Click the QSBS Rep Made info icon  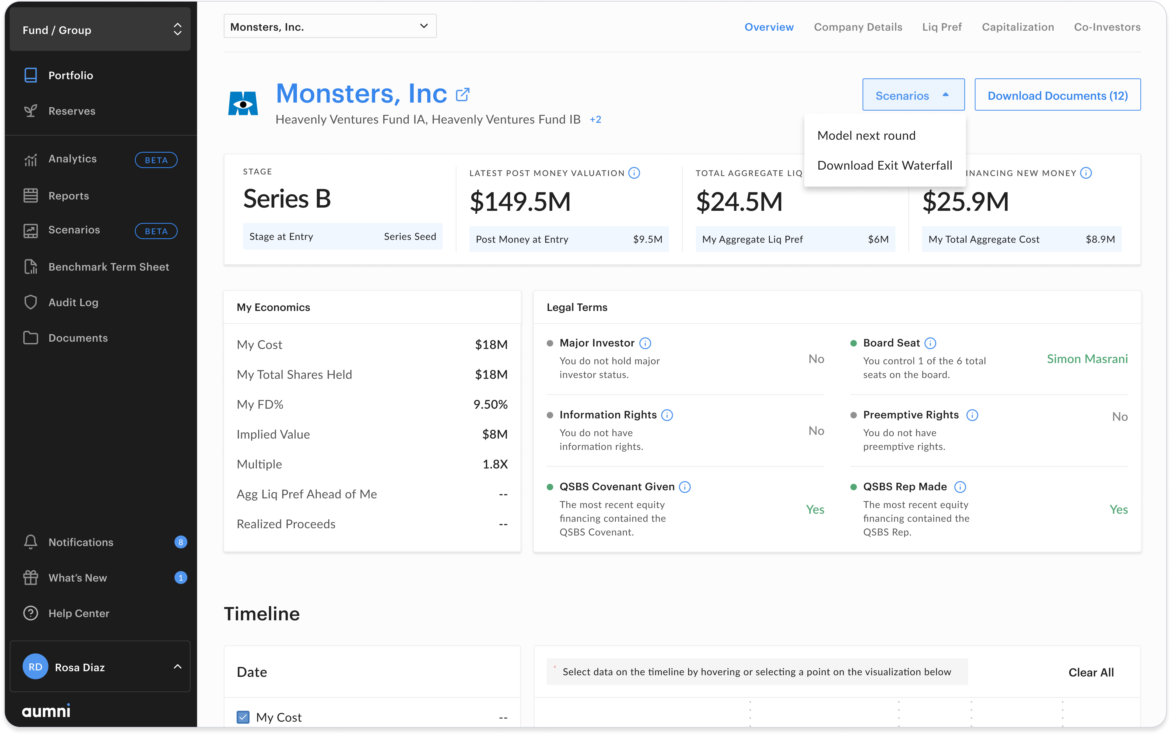(960, 487)
